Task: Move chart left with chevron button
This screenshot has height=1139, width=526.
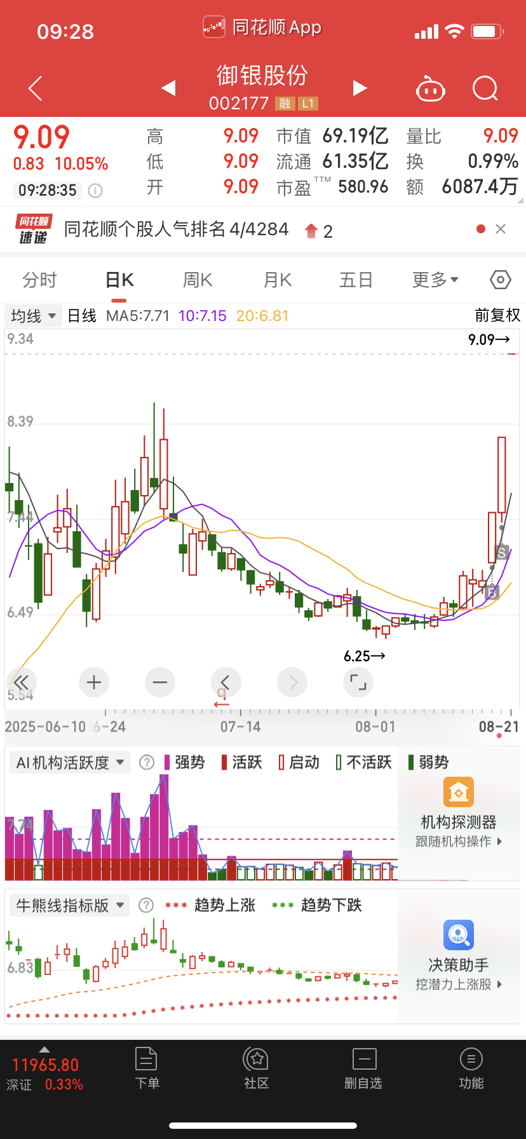Action: (x=226, y=683)
